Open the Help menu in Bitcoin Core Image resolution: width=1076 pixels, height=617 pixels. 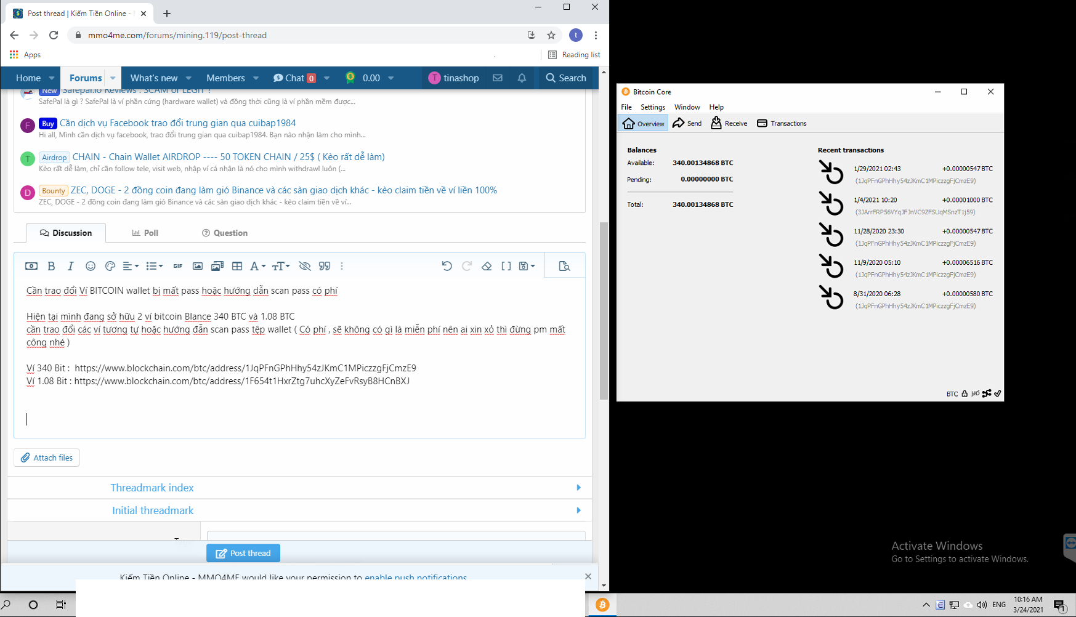(716, 107)
